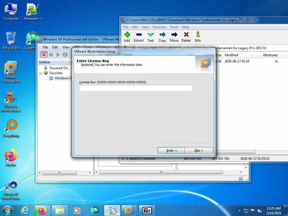Open the File menu in 7-Zip

126,27
